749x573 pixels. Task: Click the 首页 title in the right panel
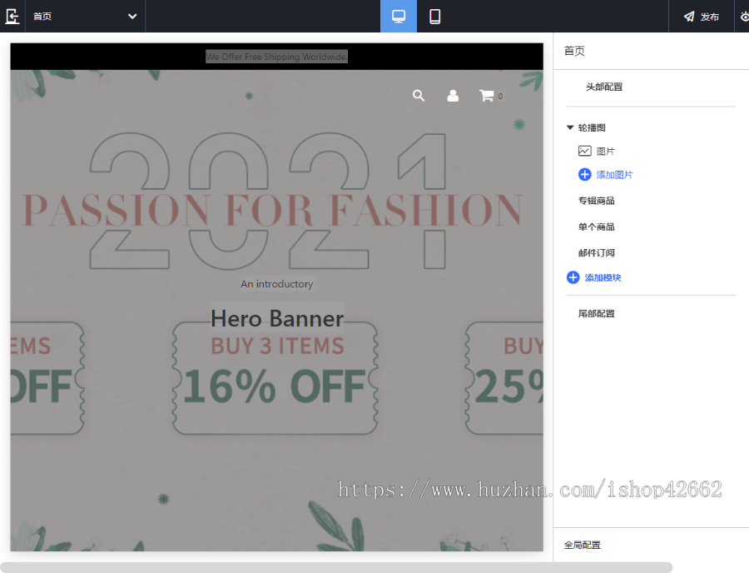pos(574,51)
